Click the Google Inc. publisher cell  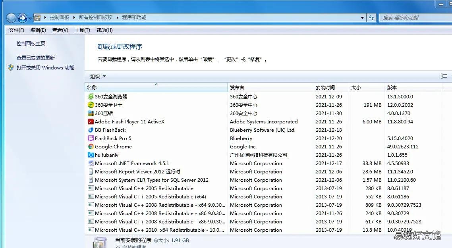coord(243,147)
